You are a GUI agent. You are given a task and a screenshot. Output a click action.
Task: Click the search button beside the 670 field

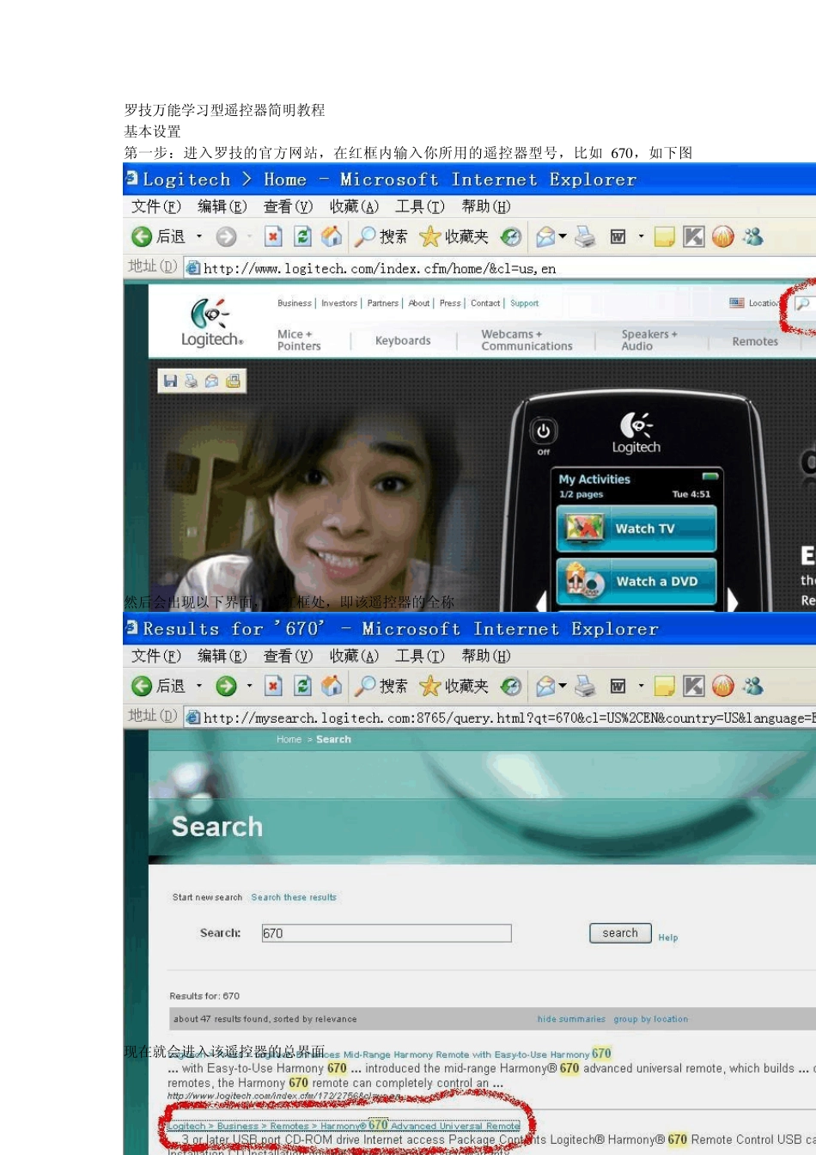(620, 933)
